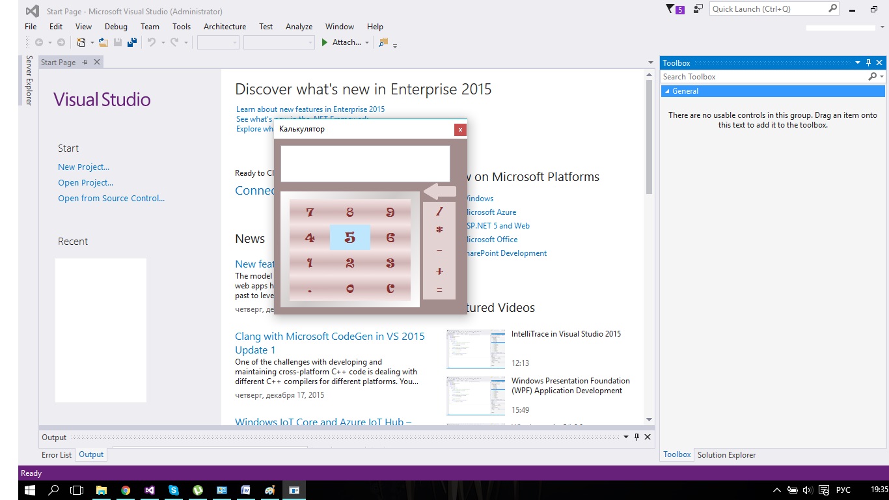Click the Send Feedback icon

click(698, 9)
